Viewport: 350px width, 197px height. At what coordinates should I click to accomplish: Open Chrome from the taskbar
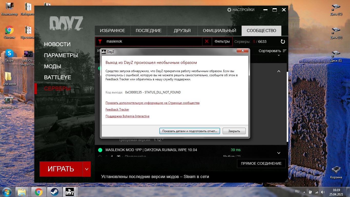coord(39,192)
